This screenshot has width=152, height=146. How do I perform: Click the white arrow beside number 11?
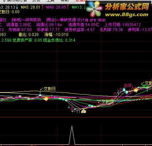point(74,111)
